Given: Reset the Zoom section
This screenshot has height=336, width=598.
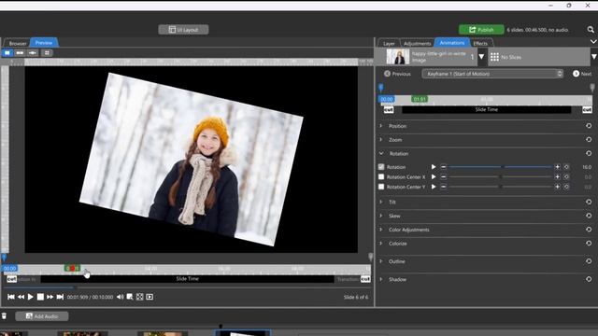Looking at the screenshot, I should (589, 139).
